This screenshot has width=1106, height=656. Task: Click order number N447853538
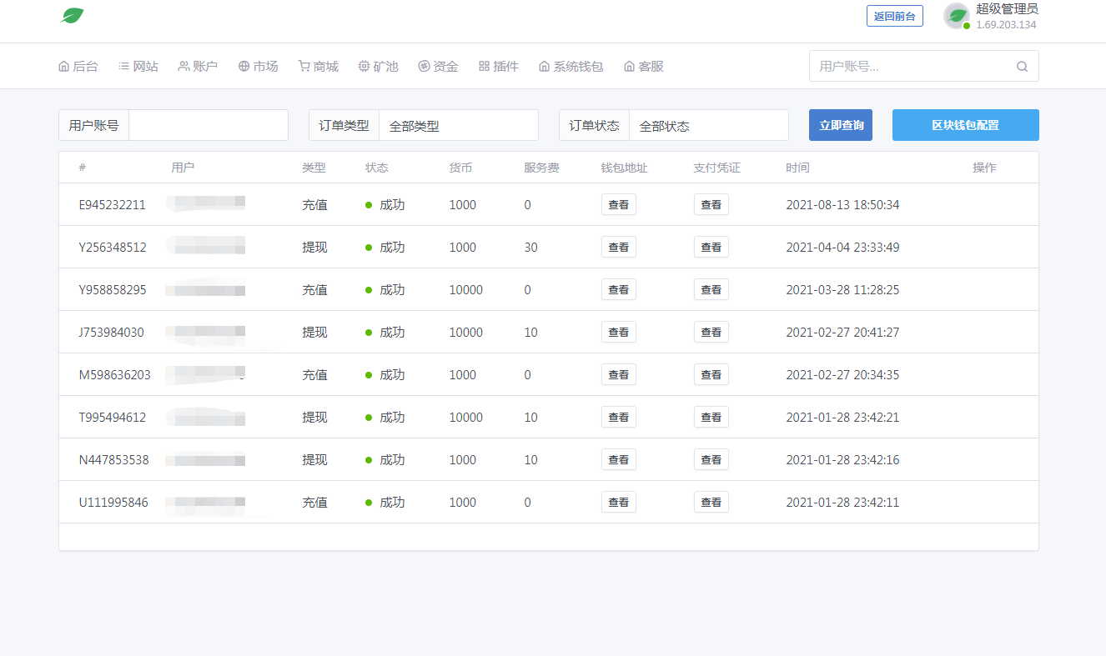[x=114, y=459]
